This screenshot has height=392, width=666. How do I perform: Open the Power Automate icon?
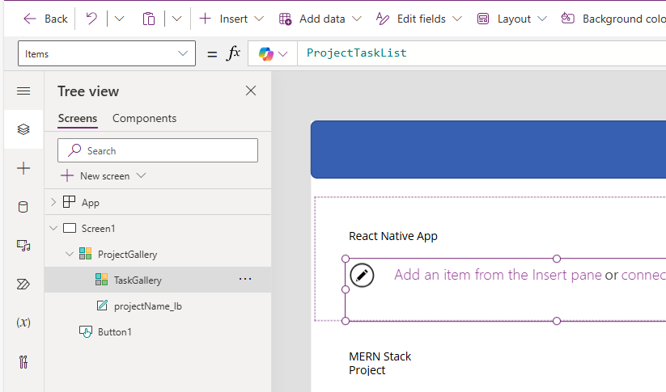coord(23,284)
